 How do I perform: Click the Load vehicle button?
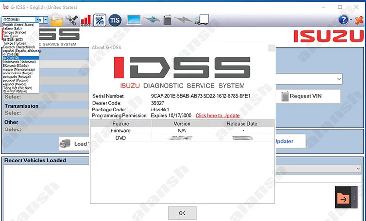point(74,144)
